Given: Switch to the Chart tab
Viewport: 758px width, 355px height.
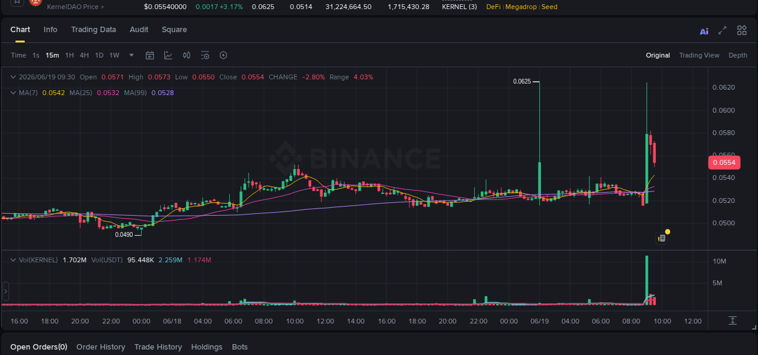Looking at the screenshot, I should click(20, 30).
